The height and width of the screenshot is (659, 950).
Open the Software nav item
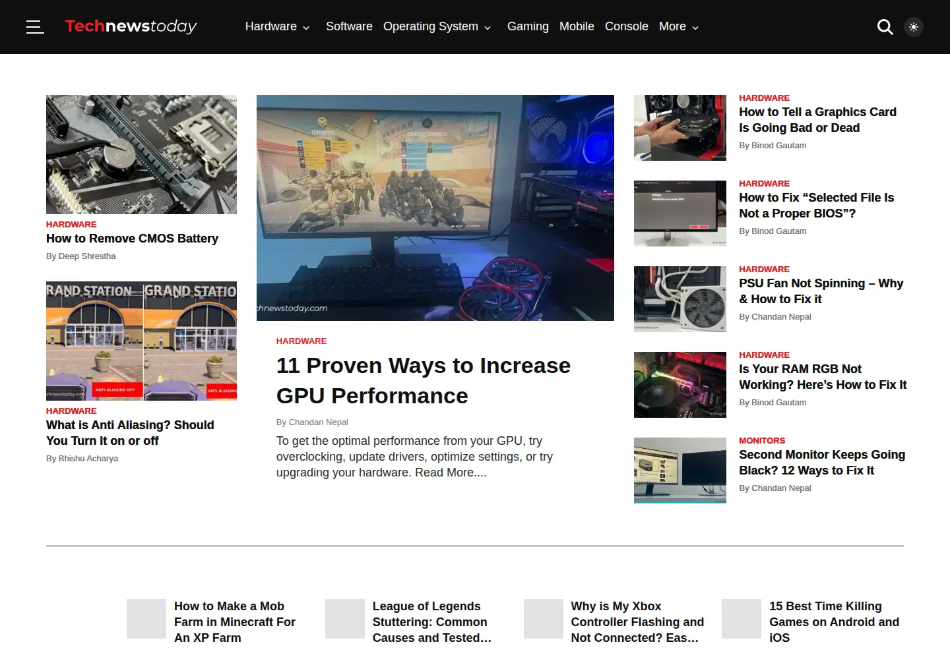(349, 26)
